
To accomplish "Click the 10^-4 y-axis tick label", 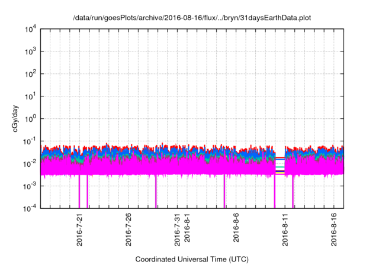I will click(x=30, y=208).
